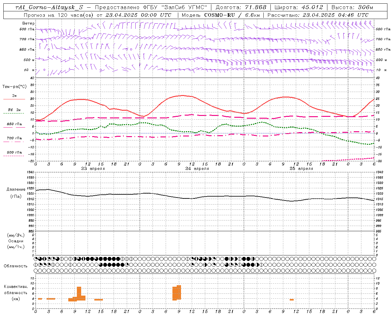Click the tallest orange convective bar on 24 апреля

[x=179, y=293]
